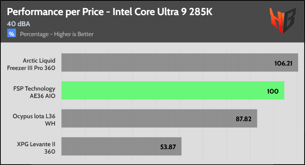Click empty plot area beside XPG bar
Screen dimensions: 305x165
(239, 146)
